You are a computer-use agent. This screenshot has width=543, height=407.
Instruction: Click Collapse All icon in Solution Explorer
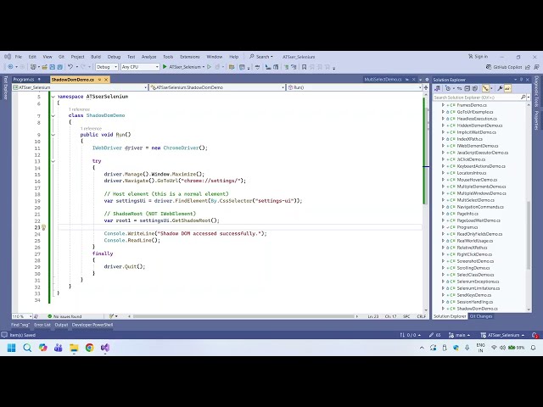tap(467, 88)
